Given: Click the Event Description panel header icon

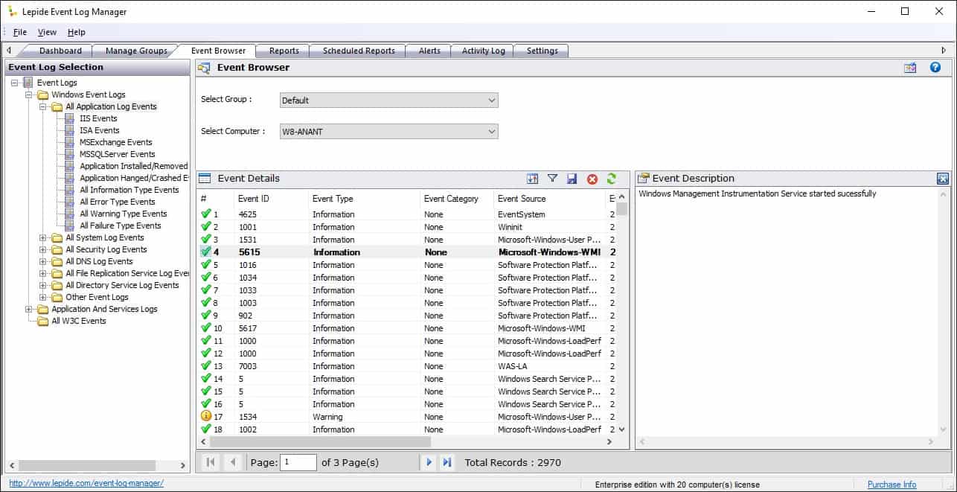Looking at the screenshot, I should click(643, 179).
